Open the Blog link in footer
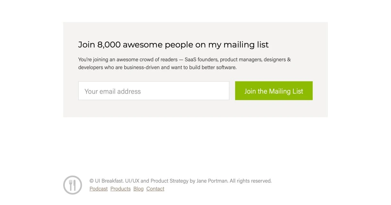Viewport: 391px width, 205px height. [x=138, y=189]
